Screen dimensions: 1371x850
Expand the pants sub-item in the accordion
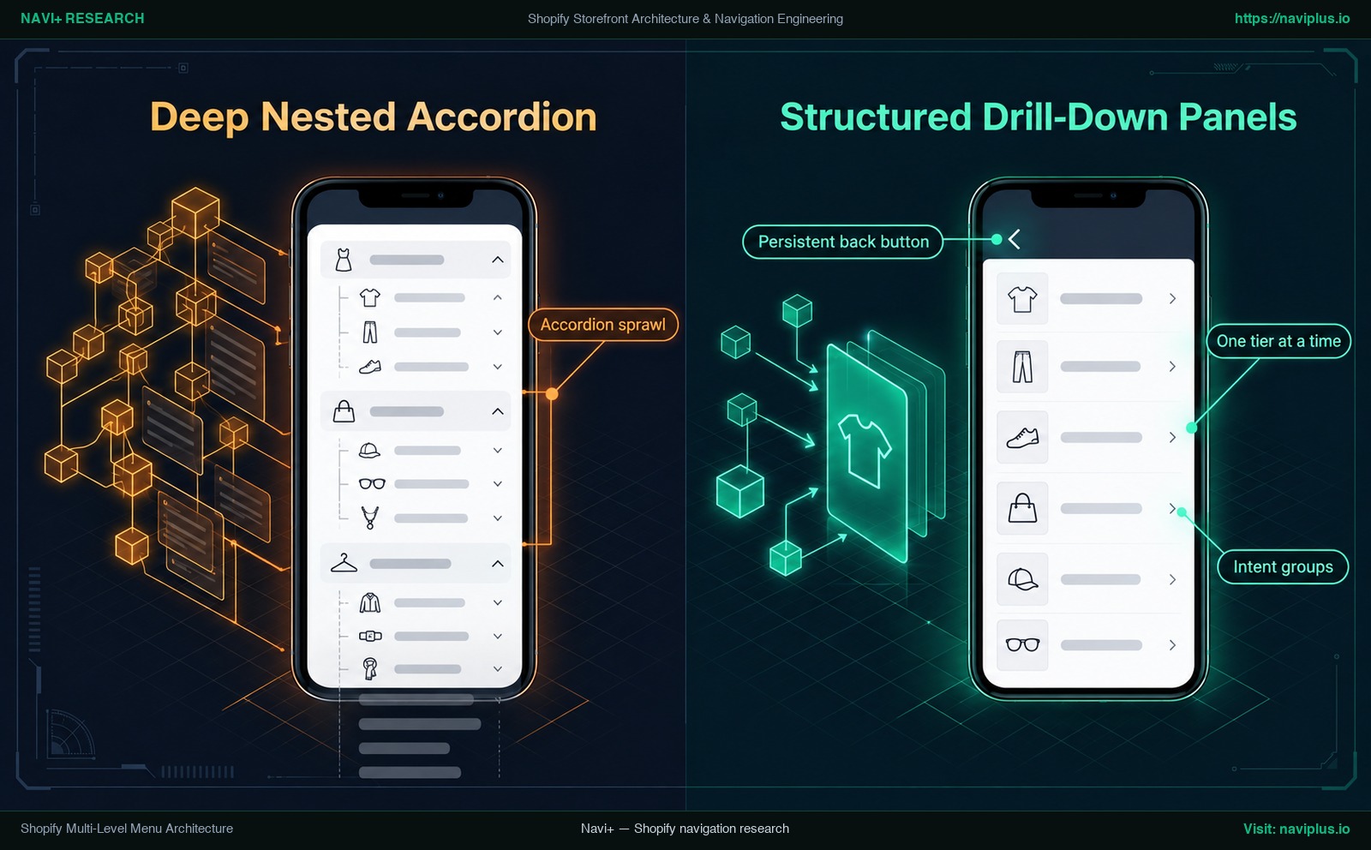click(498, 332)
